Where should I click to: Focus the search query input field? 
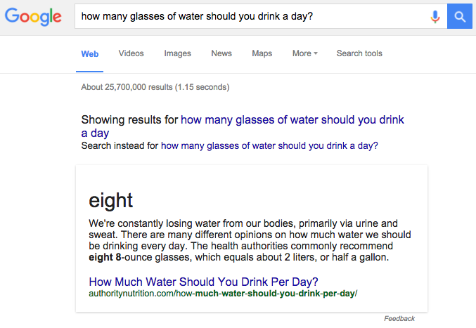[252, 16]
